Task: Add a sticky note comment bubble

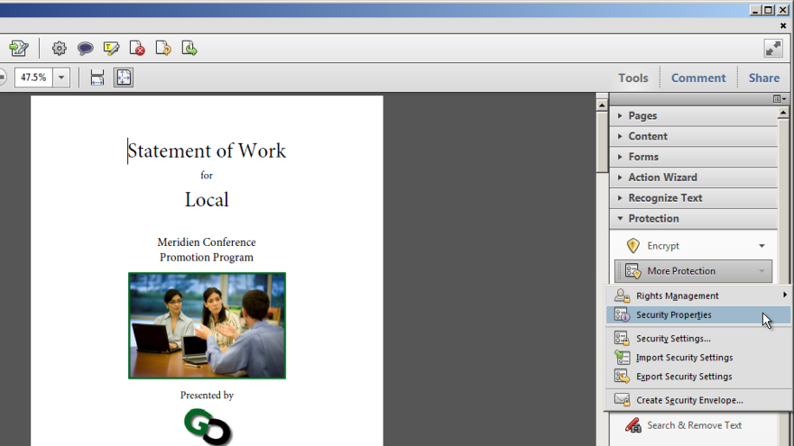Action: (85, 49)
